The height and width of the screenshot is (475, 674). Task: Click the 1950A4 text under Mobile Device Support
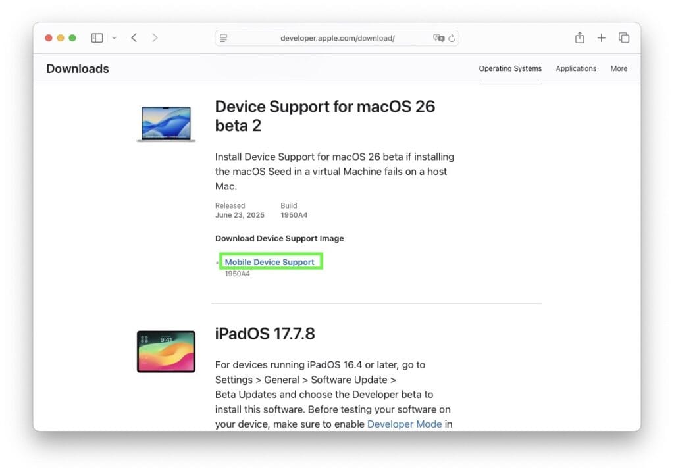pos(237,274)
